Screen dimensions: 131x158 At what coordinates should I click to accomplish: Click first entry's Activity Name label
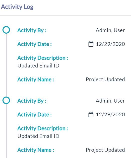coord(36,80)
